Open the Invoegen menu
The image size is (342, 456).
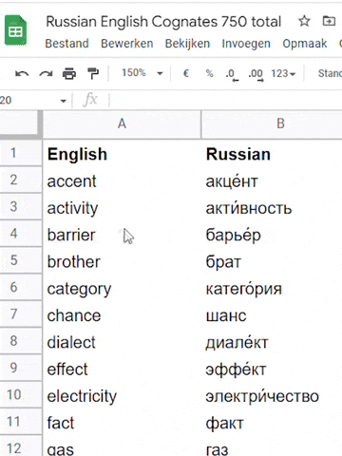(x=246, y=44)
